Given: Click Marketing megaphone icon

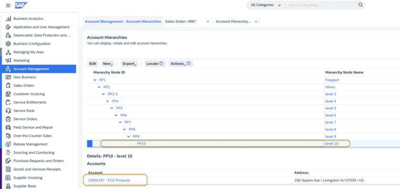Looking at the screenshot, I should 8,60.
